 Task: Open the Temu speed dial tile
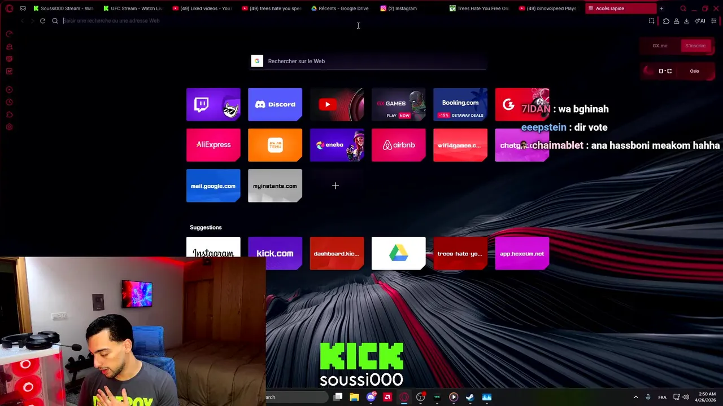[275, 145]
